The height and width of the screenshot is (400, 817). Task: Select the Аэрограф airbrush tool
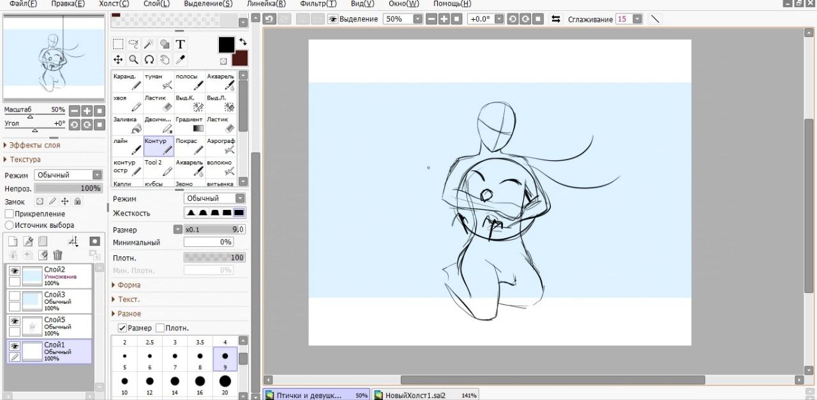221,146
